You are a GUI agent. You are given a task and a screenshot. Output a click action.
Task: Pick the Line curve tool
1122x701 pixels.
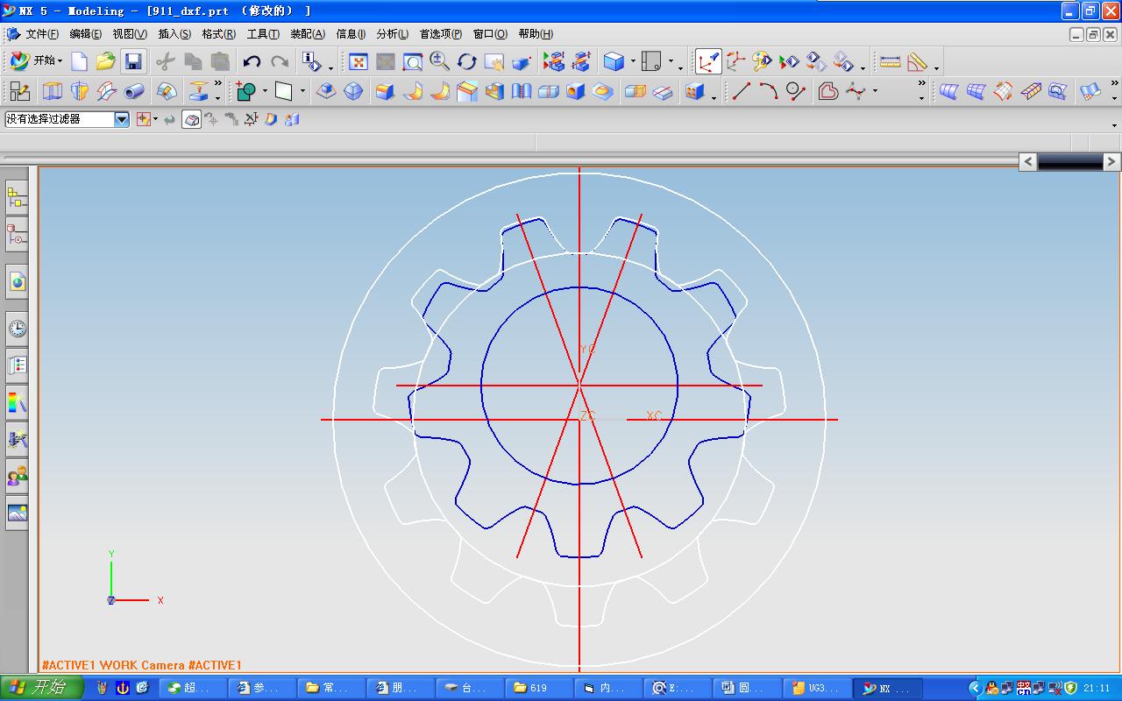pyautogui.click(x=742, y=91)
